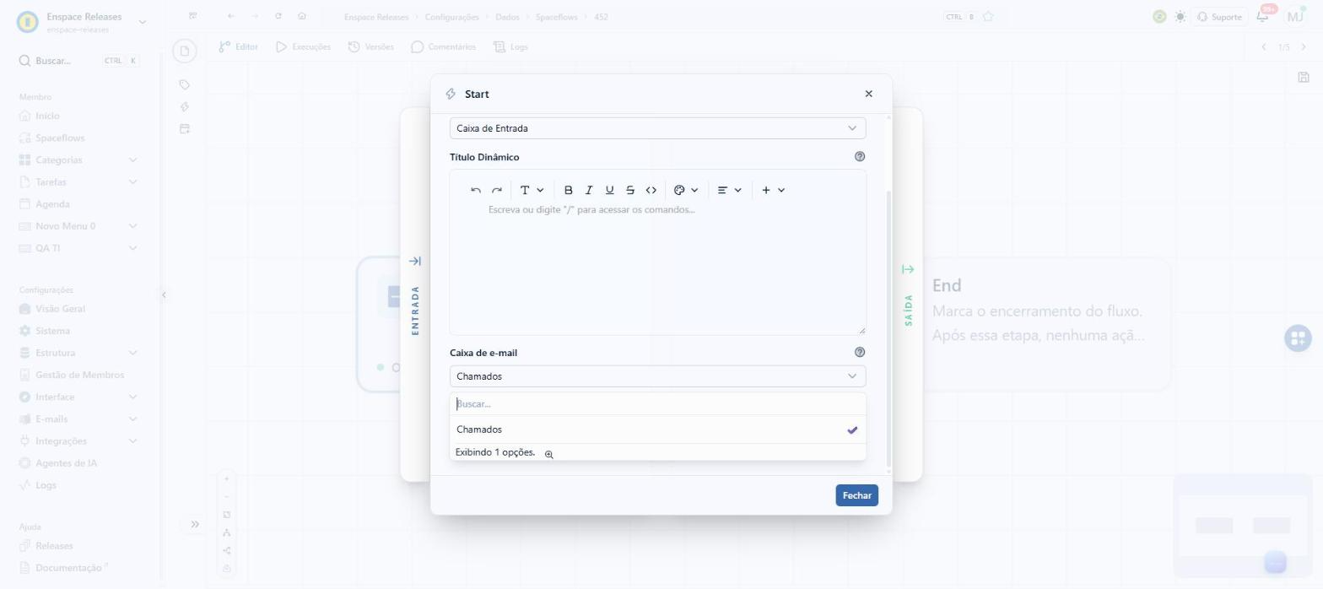Go to next item 1/5 arrow
The image size is (1323, 589).
coord(1304,47)
